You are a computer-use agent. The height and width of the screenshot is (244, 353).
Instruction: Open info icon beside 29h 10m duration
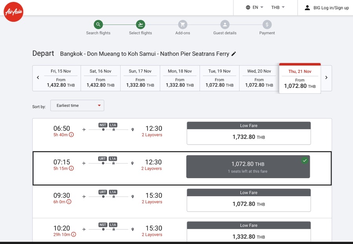(73, 234)
